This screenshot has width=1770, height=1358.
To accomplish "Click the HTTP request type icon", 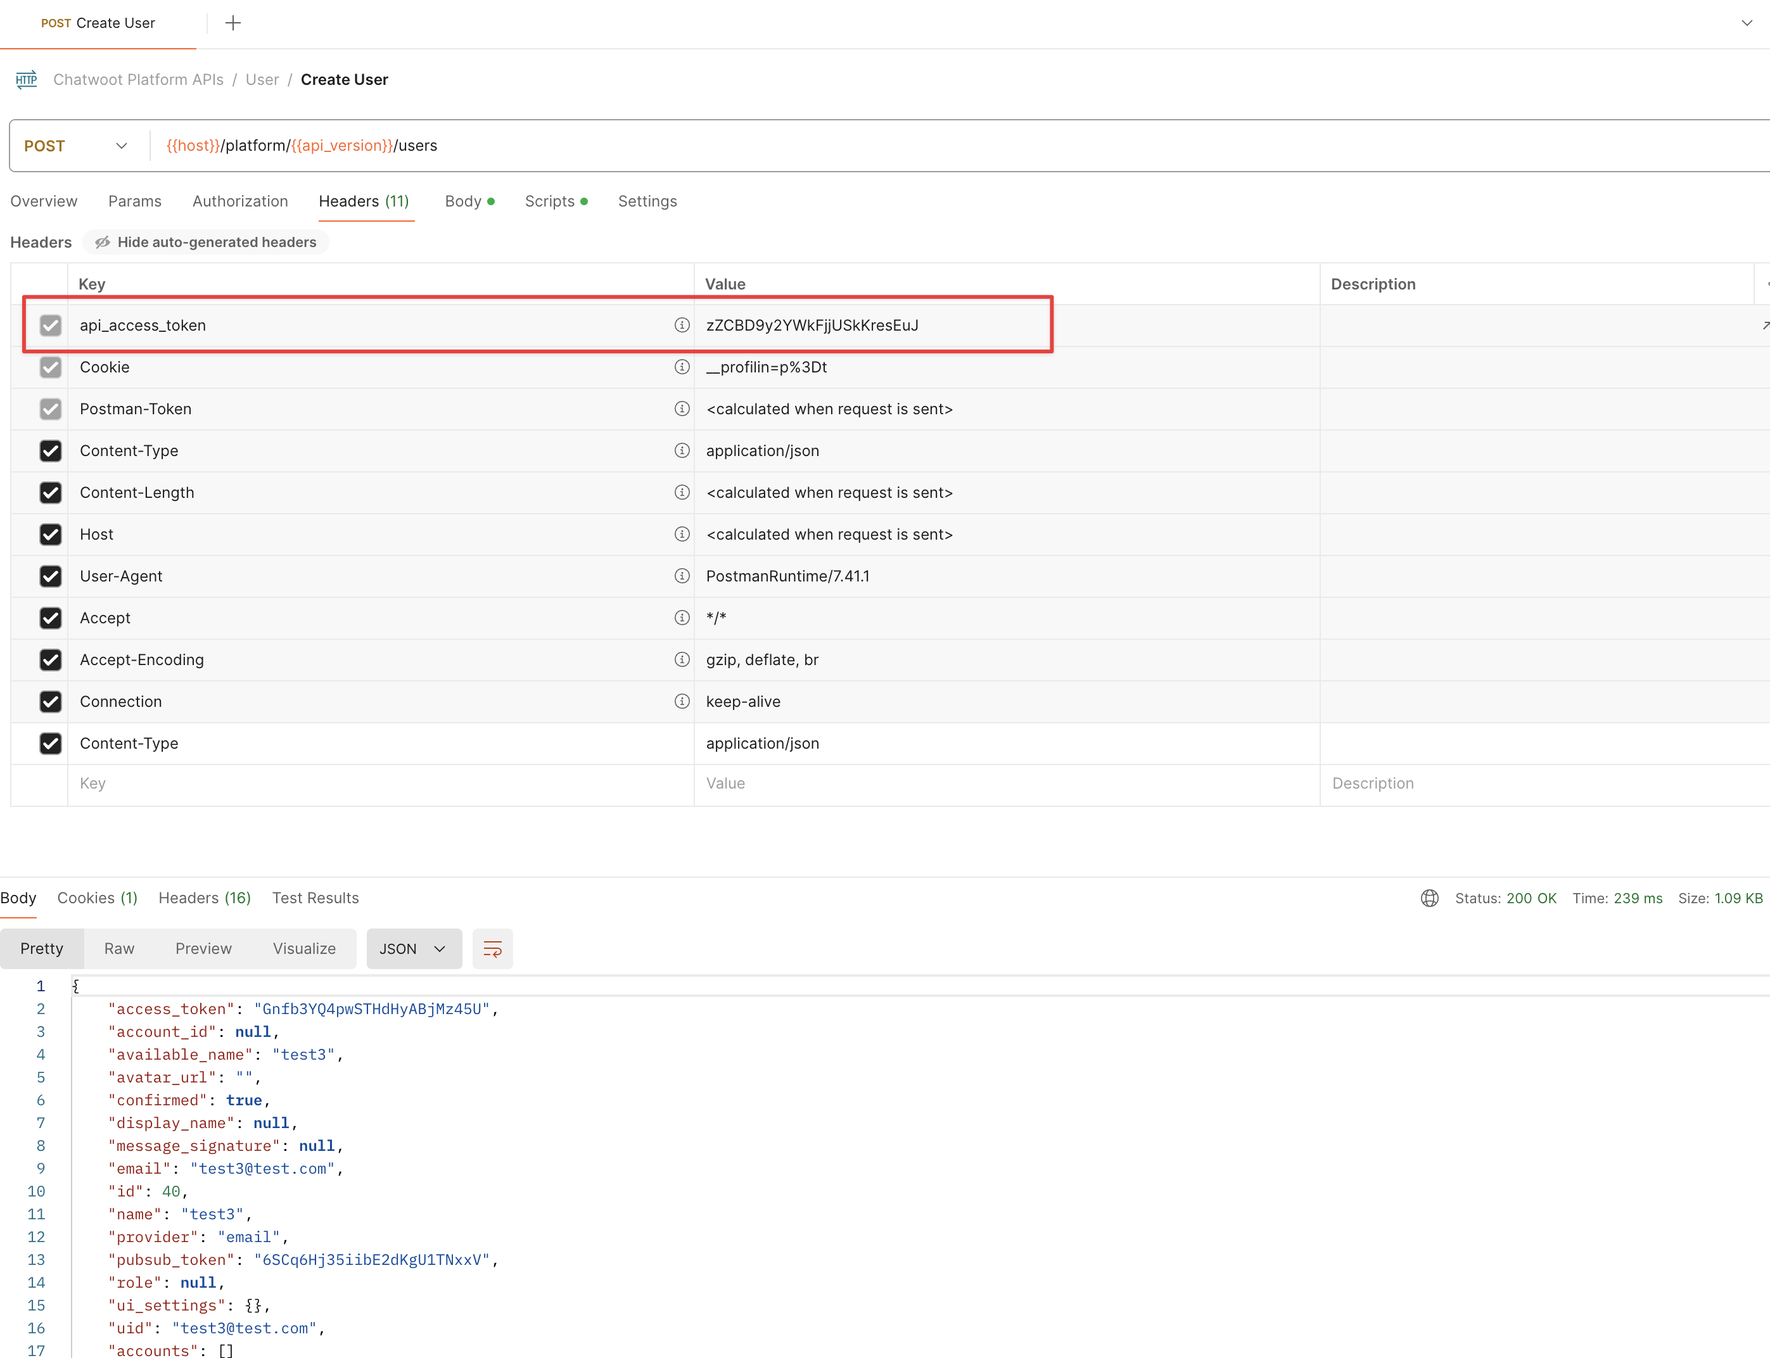I will 27,79.
